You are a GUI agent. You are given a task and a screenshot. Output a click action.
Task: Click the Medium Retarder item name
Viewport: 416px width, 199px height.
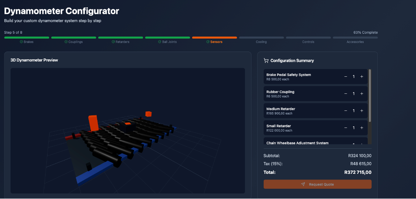(281, 109)
